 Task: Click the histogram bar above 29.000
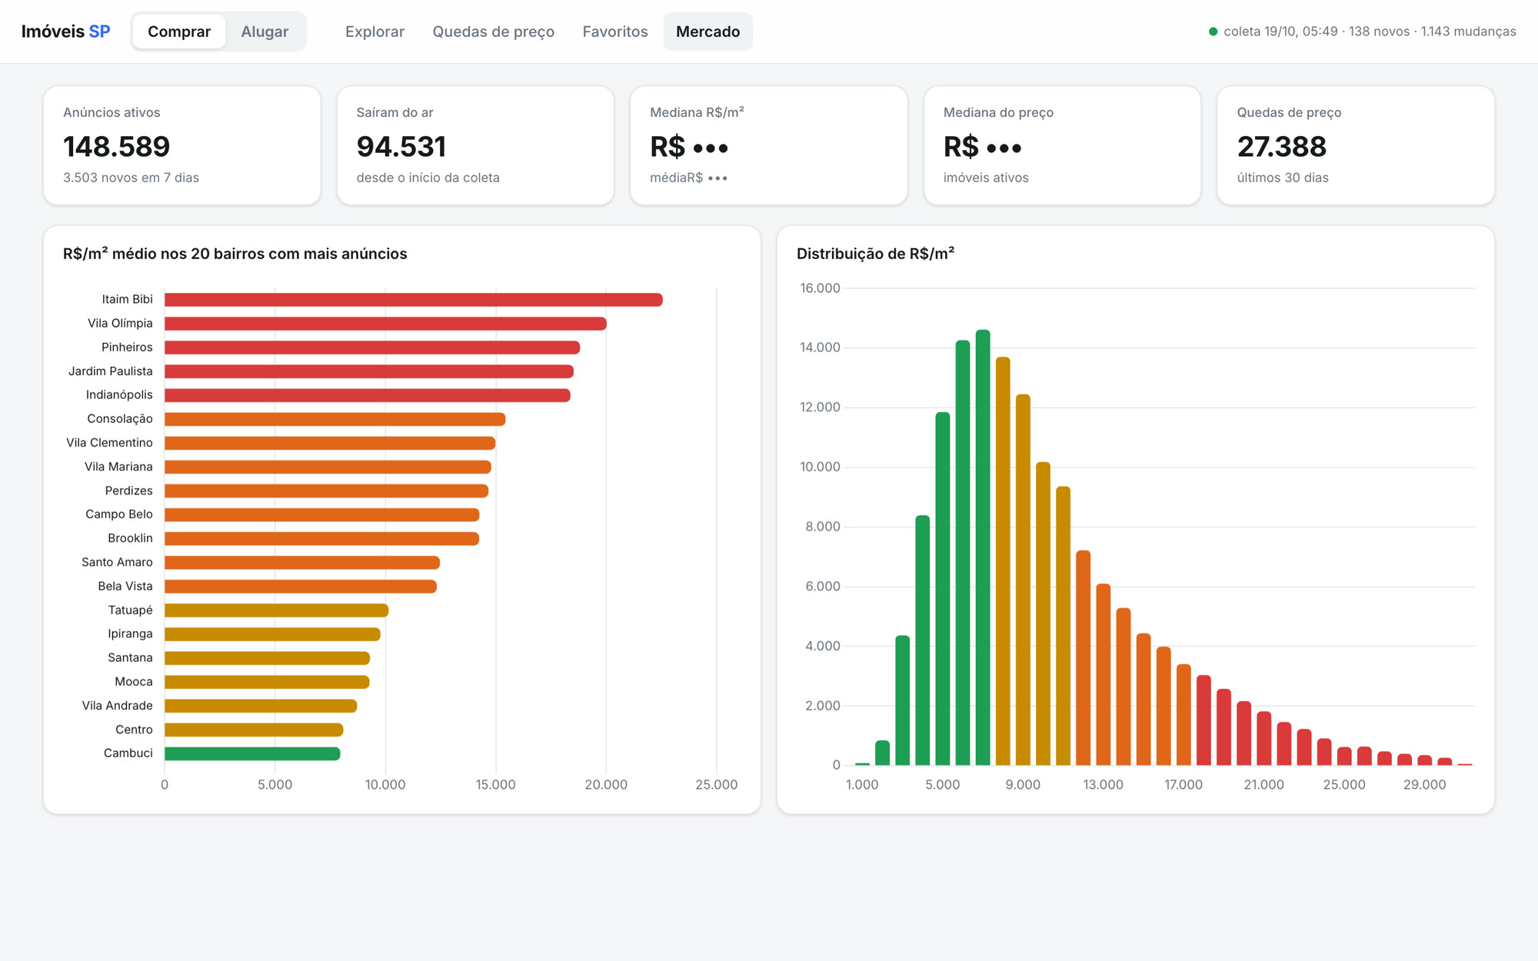(1425, 760)
